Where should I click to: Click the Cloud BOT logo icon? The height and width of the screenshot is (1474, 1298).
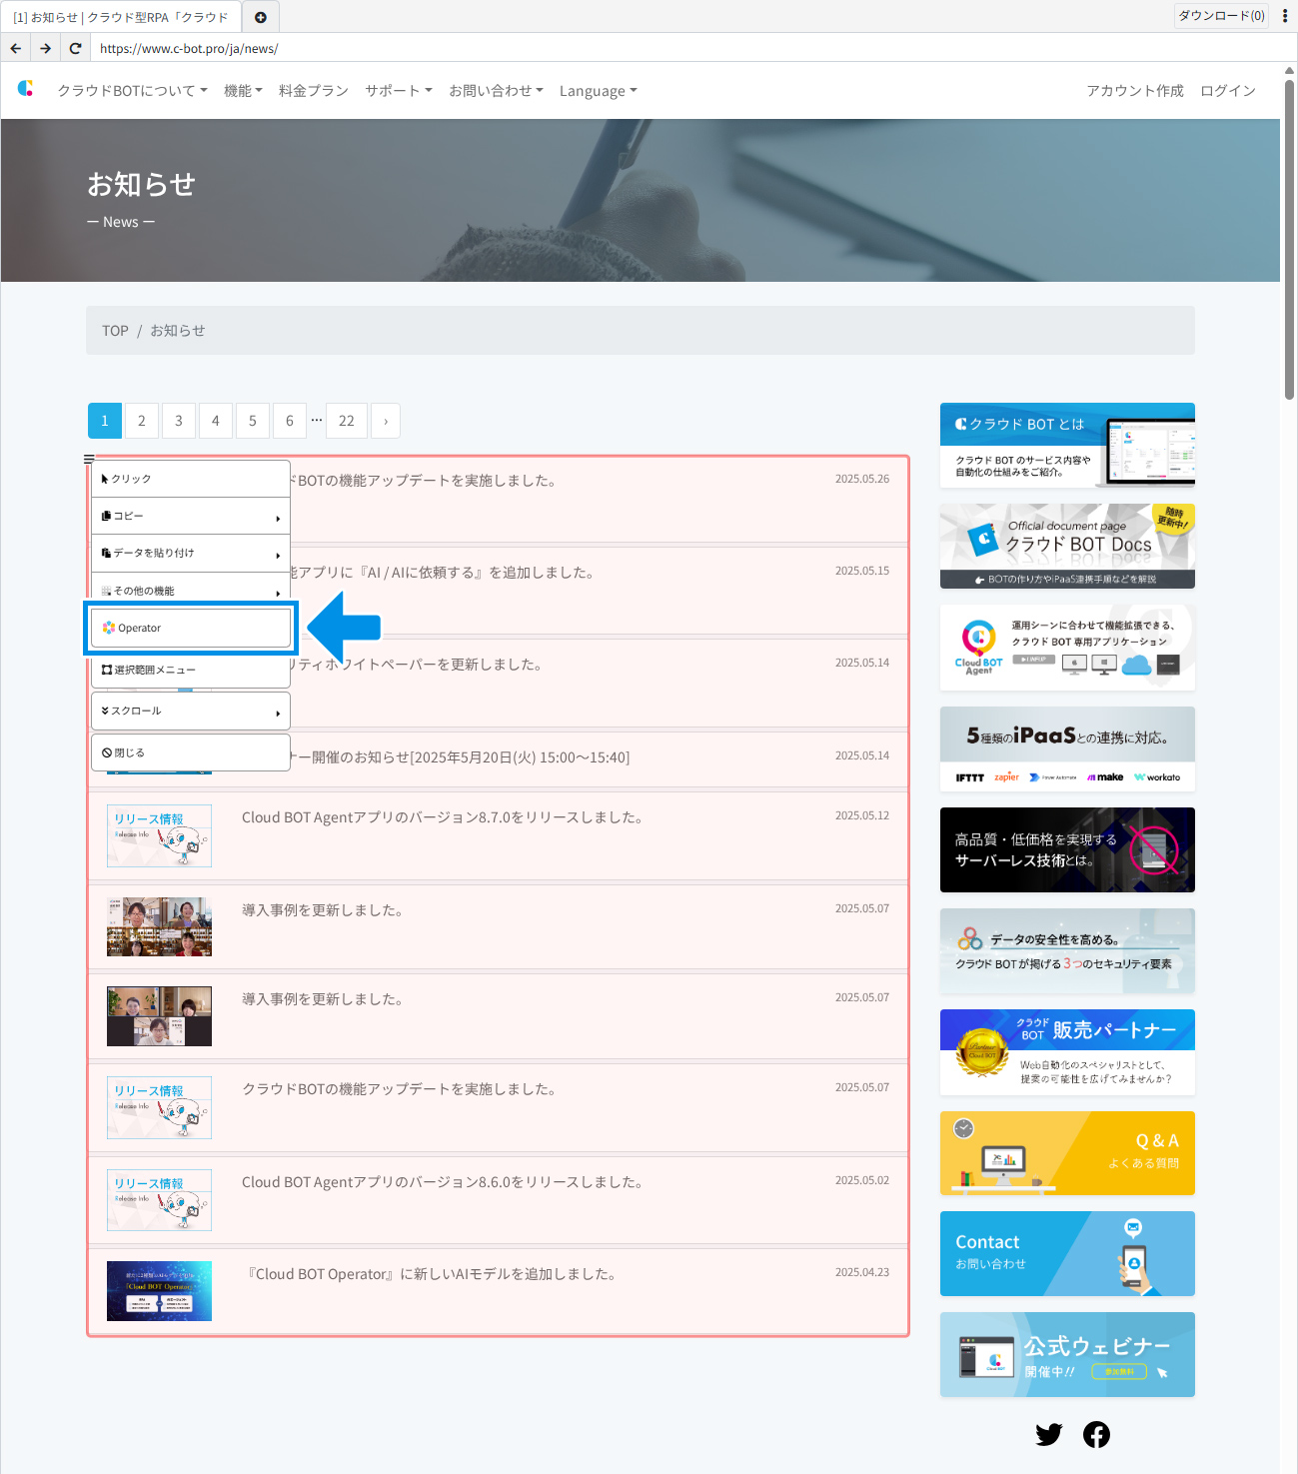[x=26, y=89]
